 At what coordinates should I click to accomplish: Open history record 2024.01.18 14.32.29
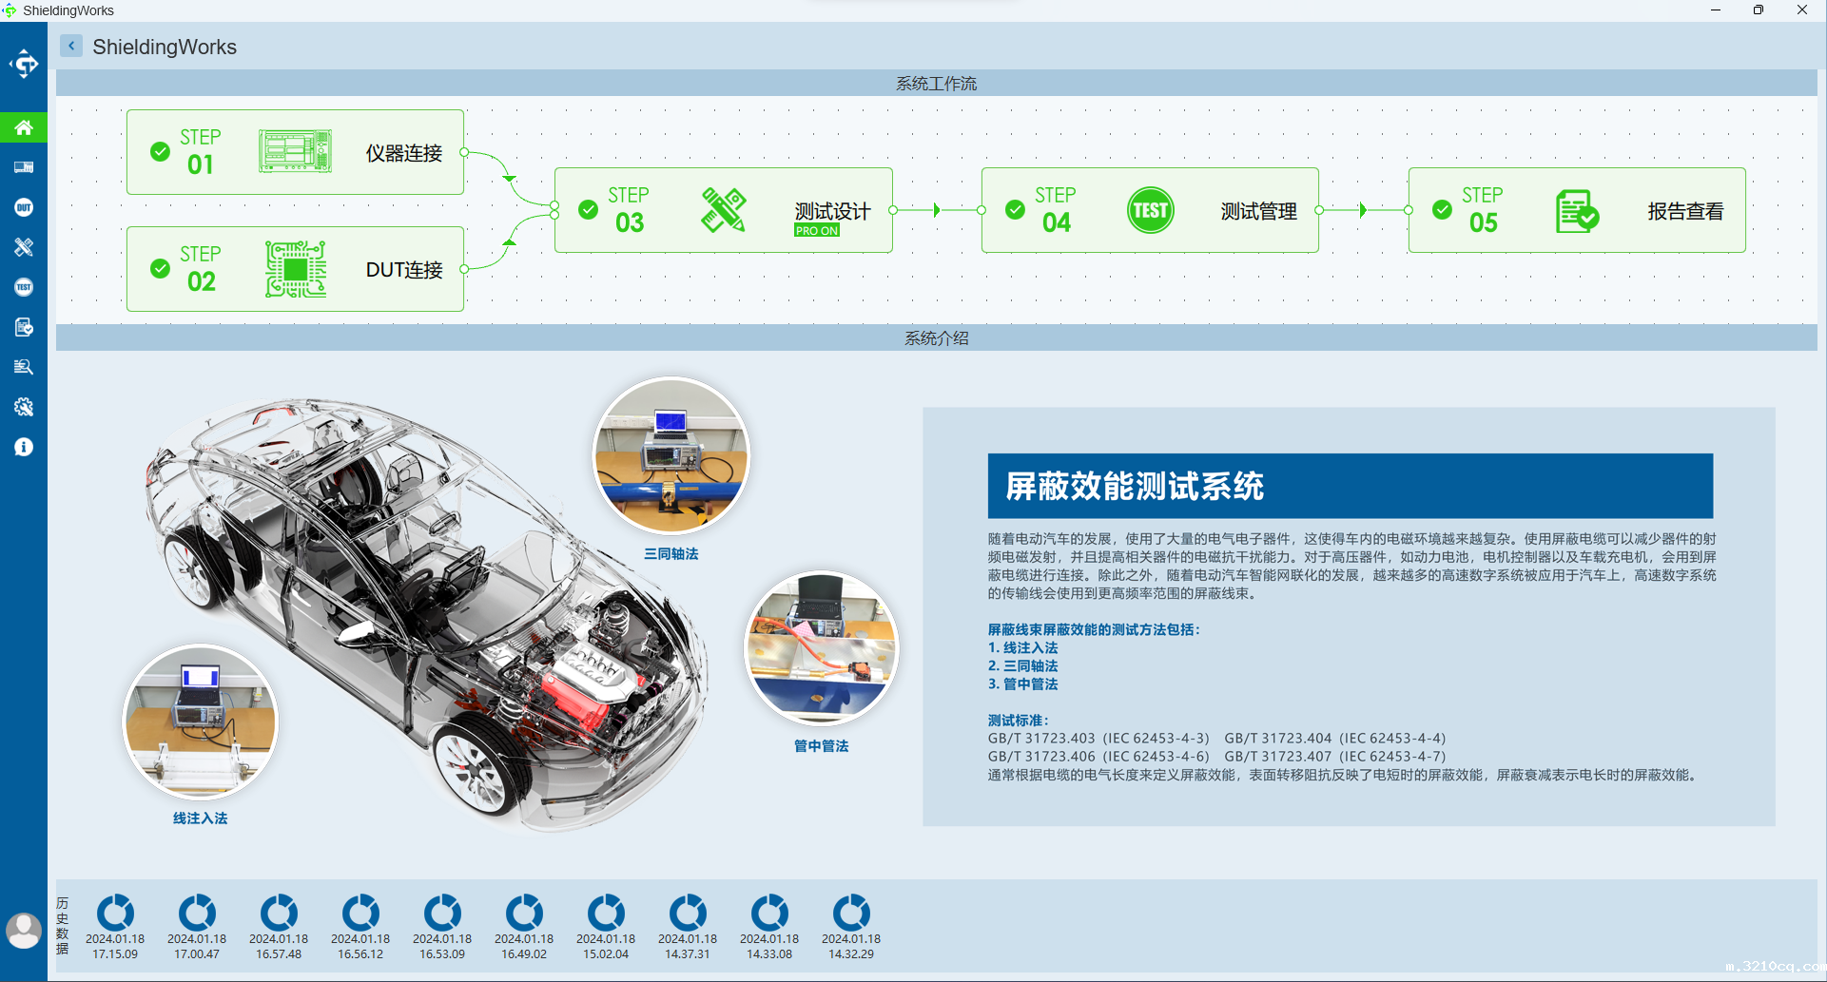[851, 927]
